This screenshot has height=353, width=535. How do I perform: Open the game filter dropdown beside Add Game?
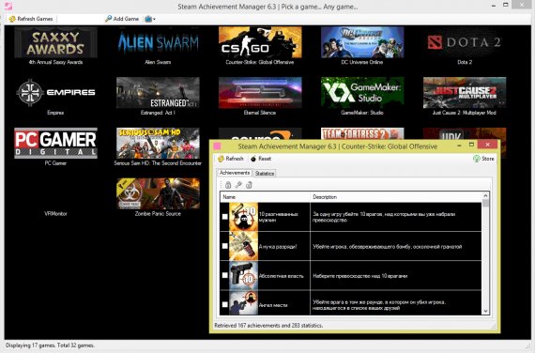pos(150,19)
